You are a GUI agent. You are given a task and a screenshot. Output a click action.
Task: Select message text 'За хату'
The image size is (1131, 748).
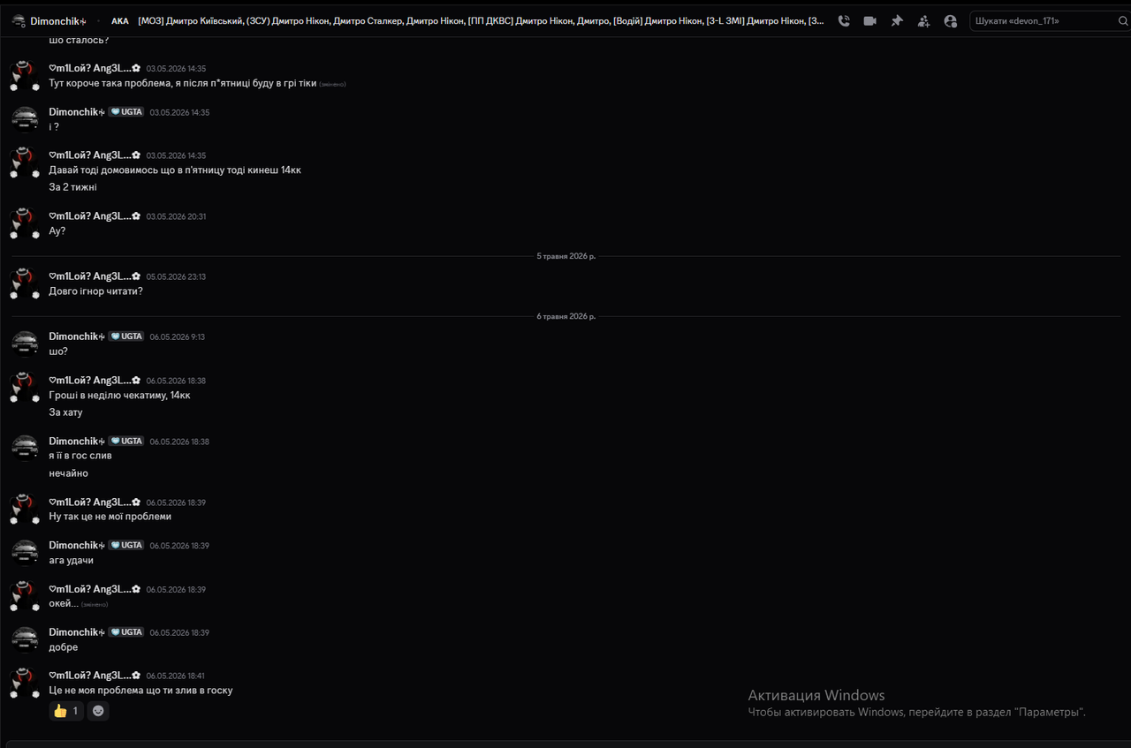[x=65, y=412]
